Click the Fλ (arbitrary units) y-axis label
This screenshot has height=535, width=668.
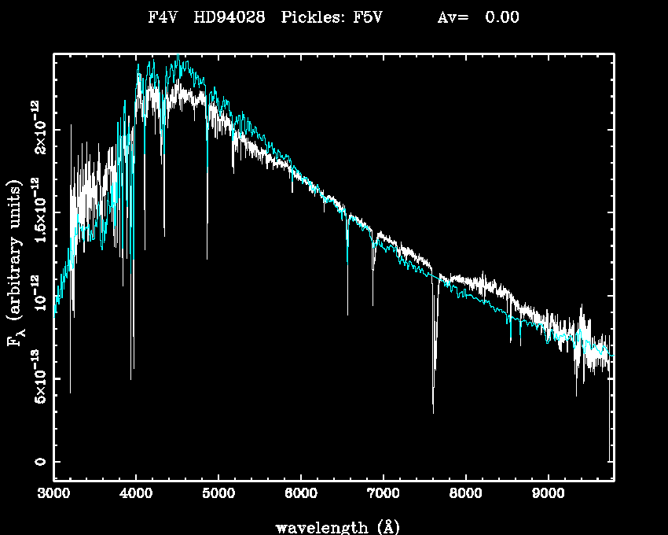point(16,264)
